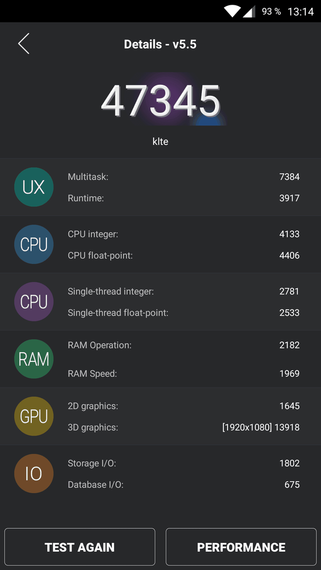
Task: Open the PERFORMANCE button
Action: 241,547
